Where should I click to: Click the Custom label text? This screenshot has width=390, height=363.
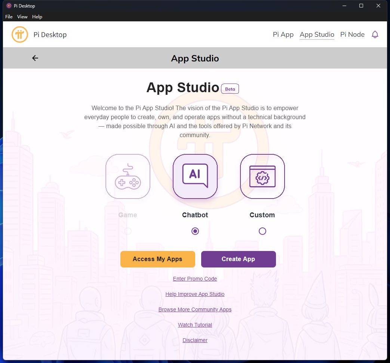[262, 215]
